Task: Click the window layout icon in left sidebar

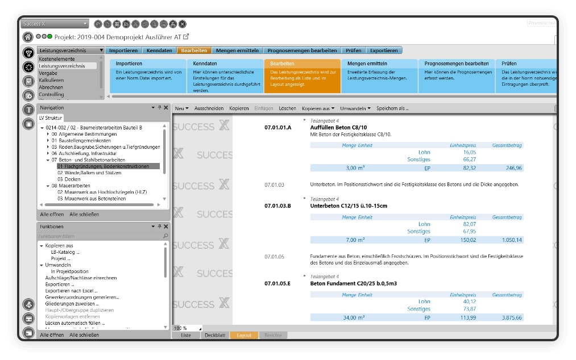Action: [28, 124]
